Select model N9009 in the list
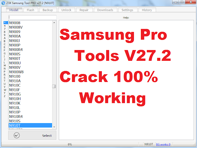 [x=30, y=32]
